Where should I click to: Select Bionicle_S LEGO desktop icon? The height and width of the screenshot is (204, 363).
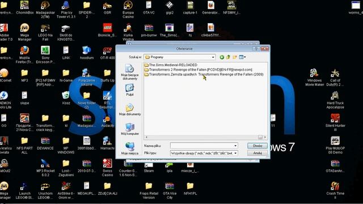coord(107,30)
